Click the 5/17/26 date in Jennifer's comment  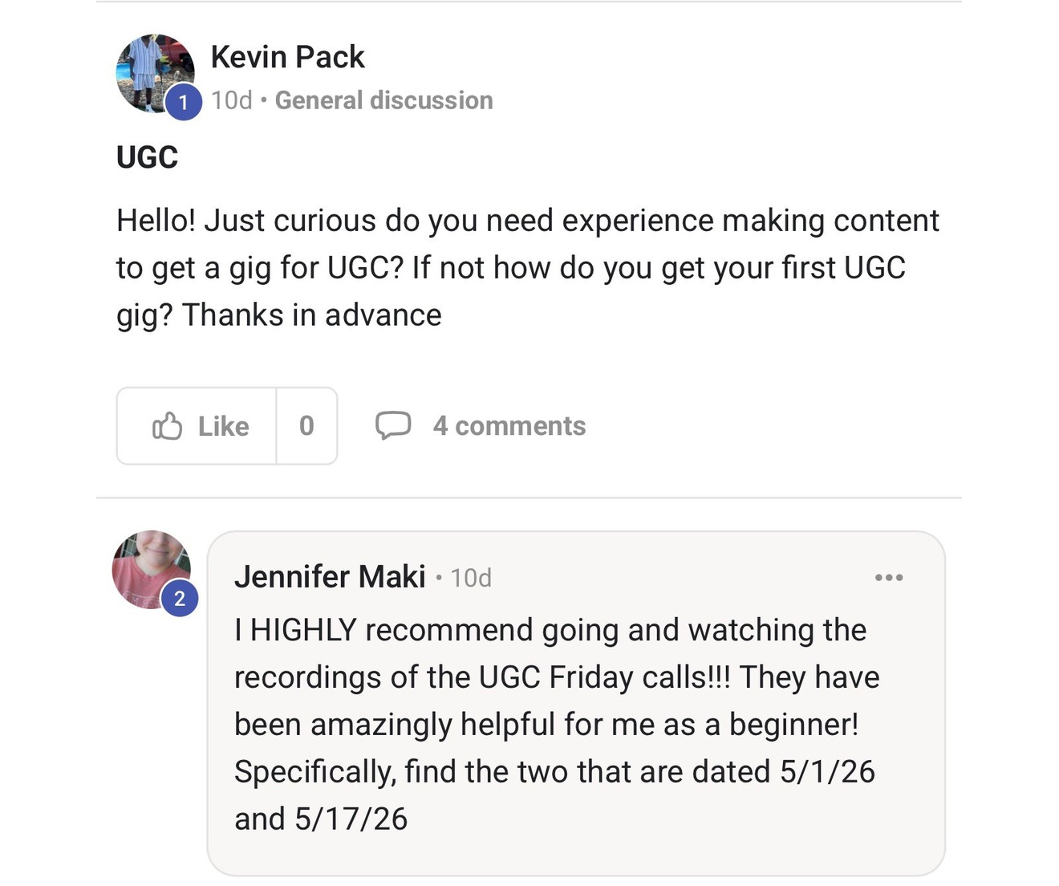[x=351, y=819]
